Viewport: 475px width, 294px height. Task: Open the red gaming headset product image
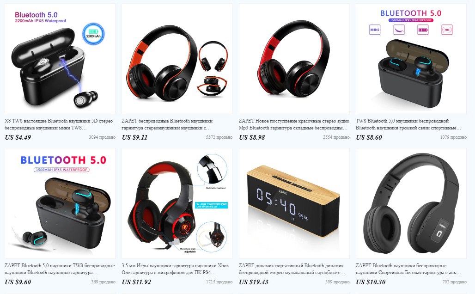click(x=177, y=203)
